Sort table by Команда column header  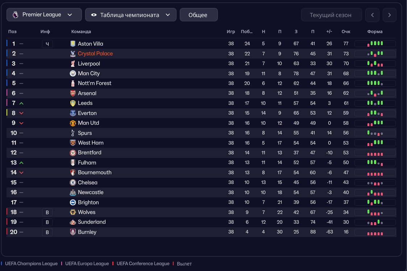coord(81,32)
